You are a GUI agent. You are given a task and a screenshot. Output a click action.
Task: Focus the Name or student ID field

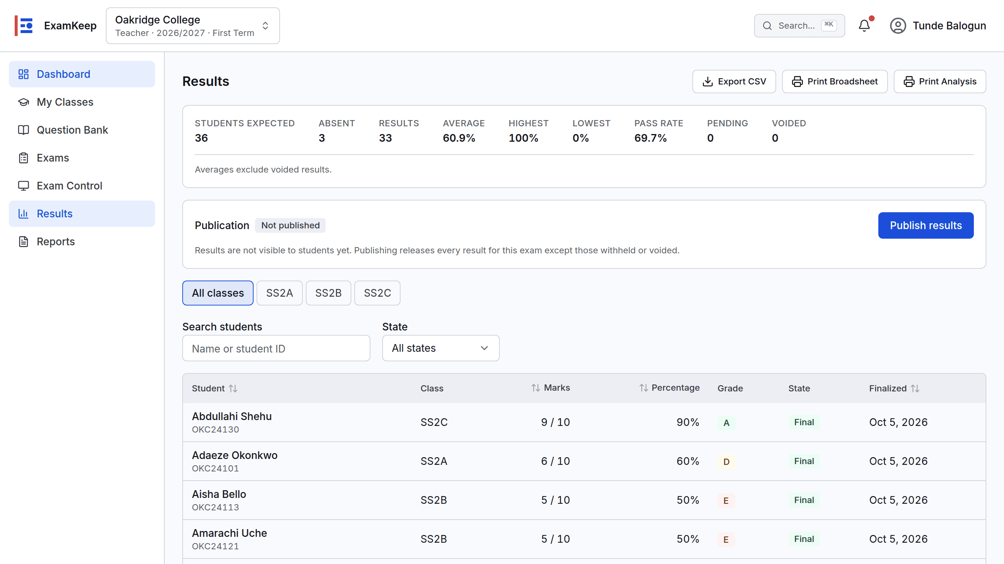coord(276,348)
